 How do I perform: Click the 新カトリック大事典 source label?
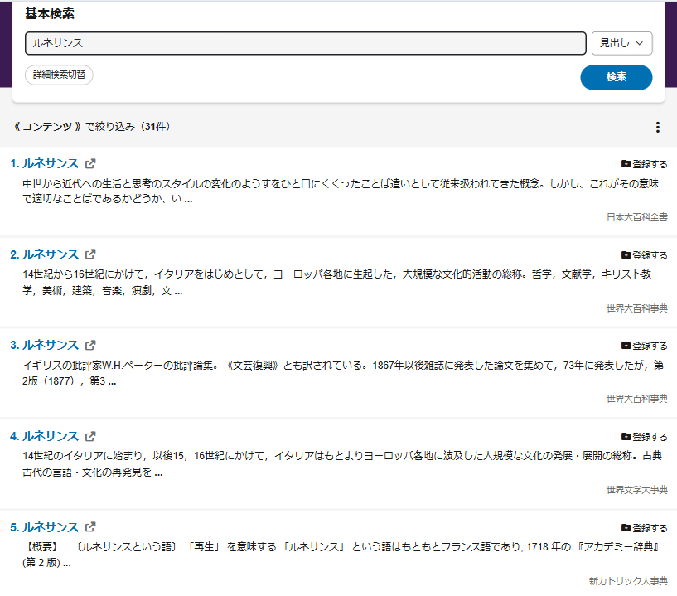coord(628,581)
